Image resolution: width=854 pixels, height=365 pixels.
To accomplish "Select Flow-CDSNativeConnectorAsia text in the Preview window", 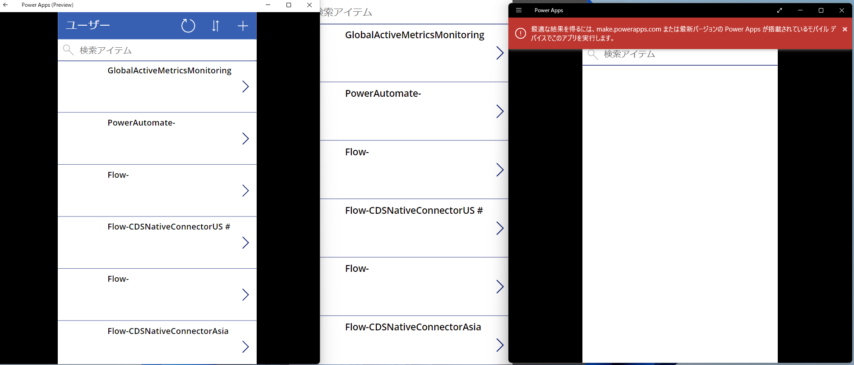I will pyautogui.click(x=168, y=331).
